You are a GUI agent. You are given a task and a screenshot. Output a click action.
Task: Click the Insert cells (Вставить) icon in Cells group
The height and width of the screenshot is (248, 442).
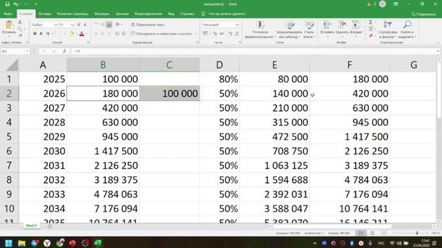(x=327, y=25)
